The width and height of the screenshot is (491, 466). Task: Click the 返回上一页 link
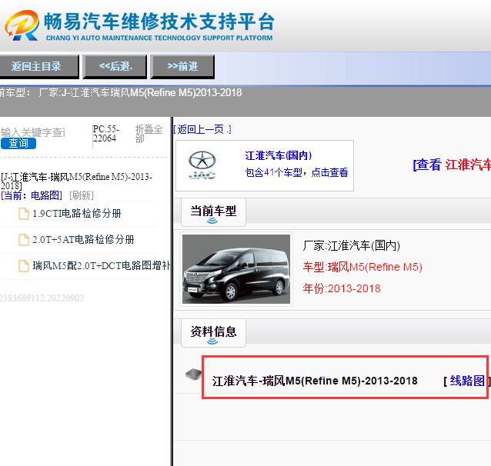202,129
